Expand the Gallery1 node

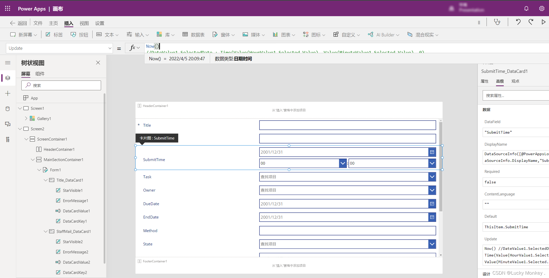coord(26,118)
